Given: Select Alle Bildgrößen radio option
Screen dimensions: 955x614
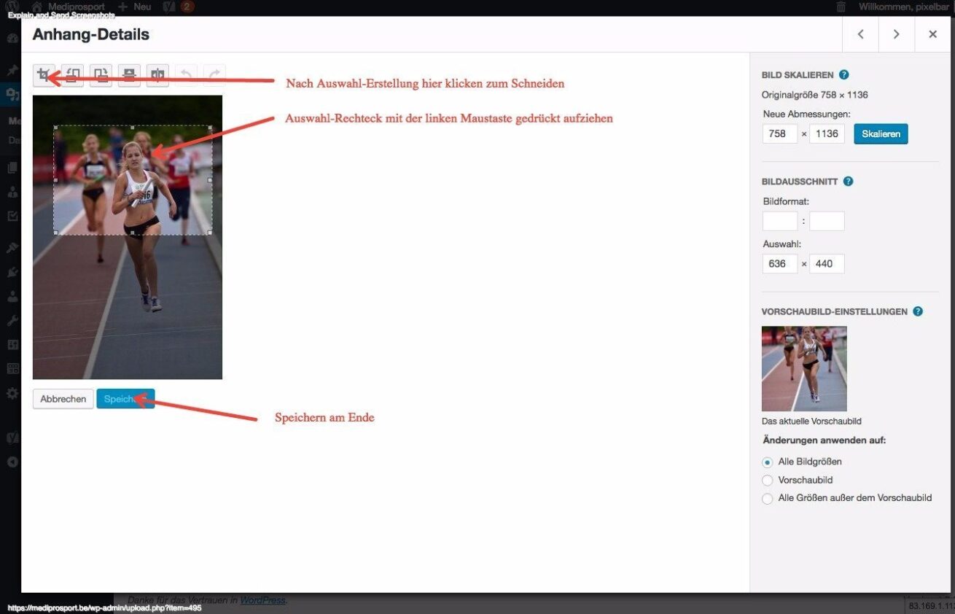Looking at the screenshot, I should tap(767, 462).
